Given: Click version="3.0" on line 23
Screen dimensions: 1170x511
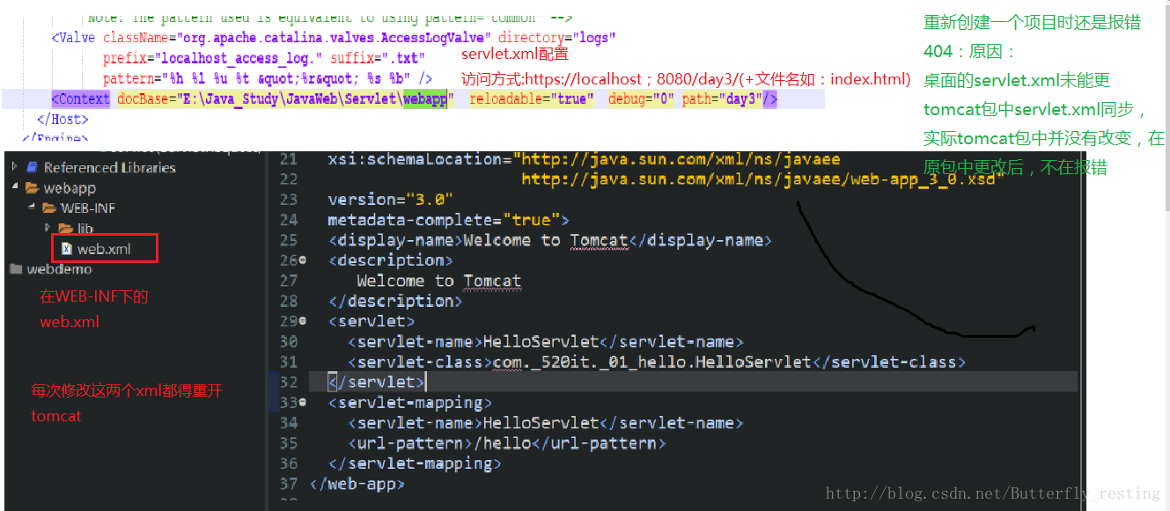Looking at the screenshot, I should (x=391, y=200).
